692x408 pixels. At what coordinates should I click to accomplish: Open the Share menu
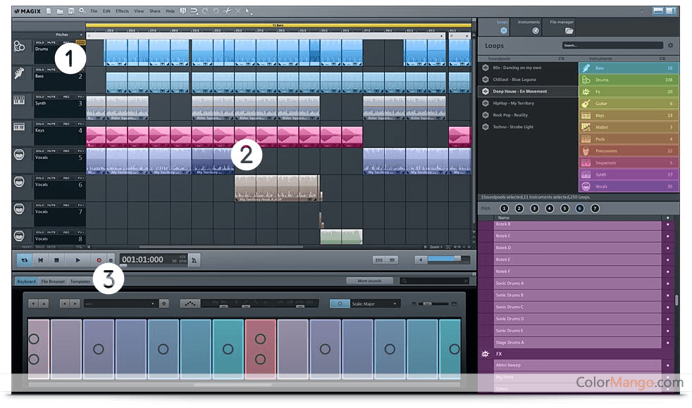point(155,11)
